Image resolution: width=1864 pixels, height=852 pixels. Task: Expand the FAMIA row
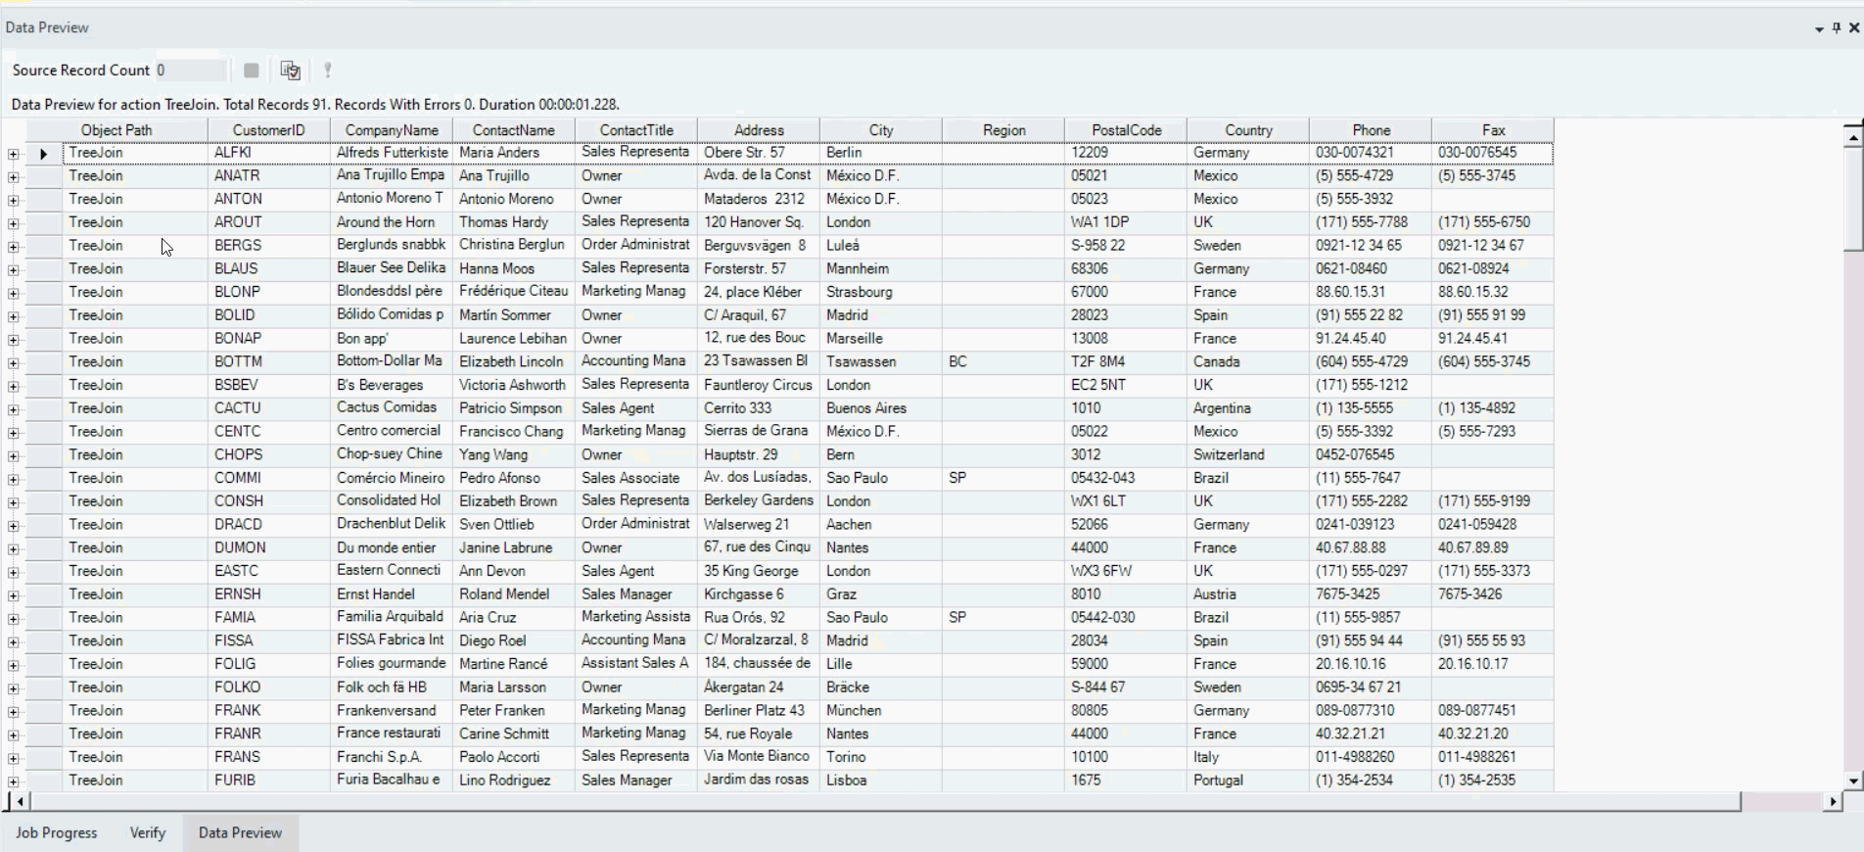13,619
